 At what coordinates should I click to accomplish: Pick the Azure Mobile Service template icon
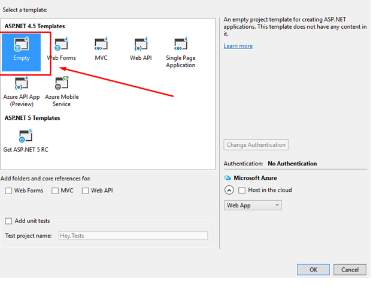click(x=62, y=83)
